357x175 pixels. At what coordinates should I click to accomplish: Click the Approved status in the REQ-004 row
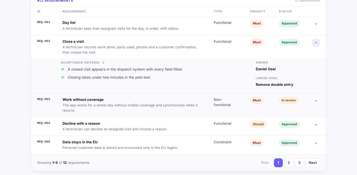pos(289,124)
